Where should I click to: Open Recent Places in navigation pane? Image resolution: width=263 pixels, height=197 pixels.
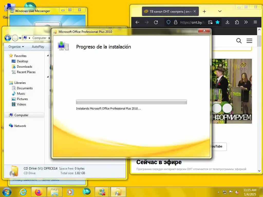point(26,72)
